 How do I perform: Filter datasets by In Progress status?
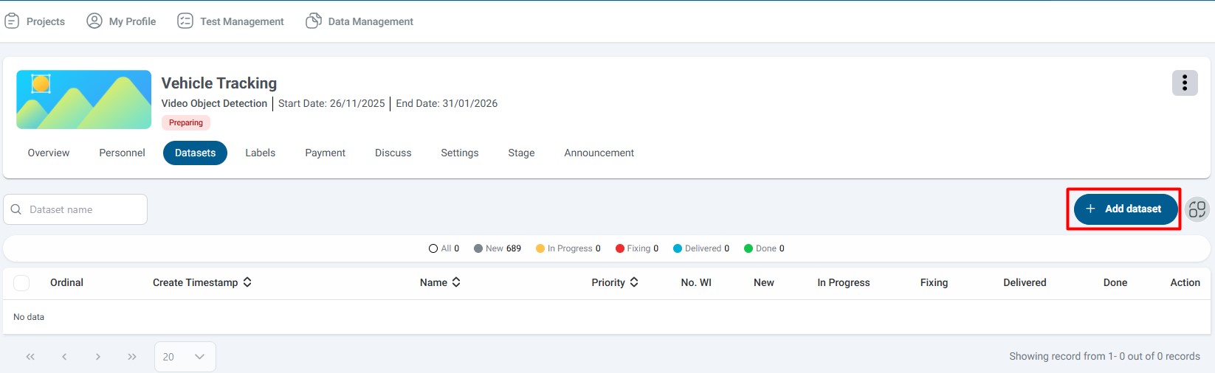point(568,248)
